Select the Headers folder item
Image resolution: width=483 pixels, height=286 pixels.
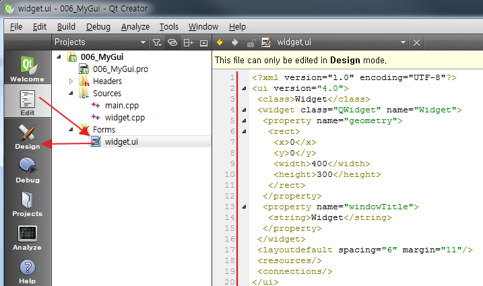tap(107, 81)
